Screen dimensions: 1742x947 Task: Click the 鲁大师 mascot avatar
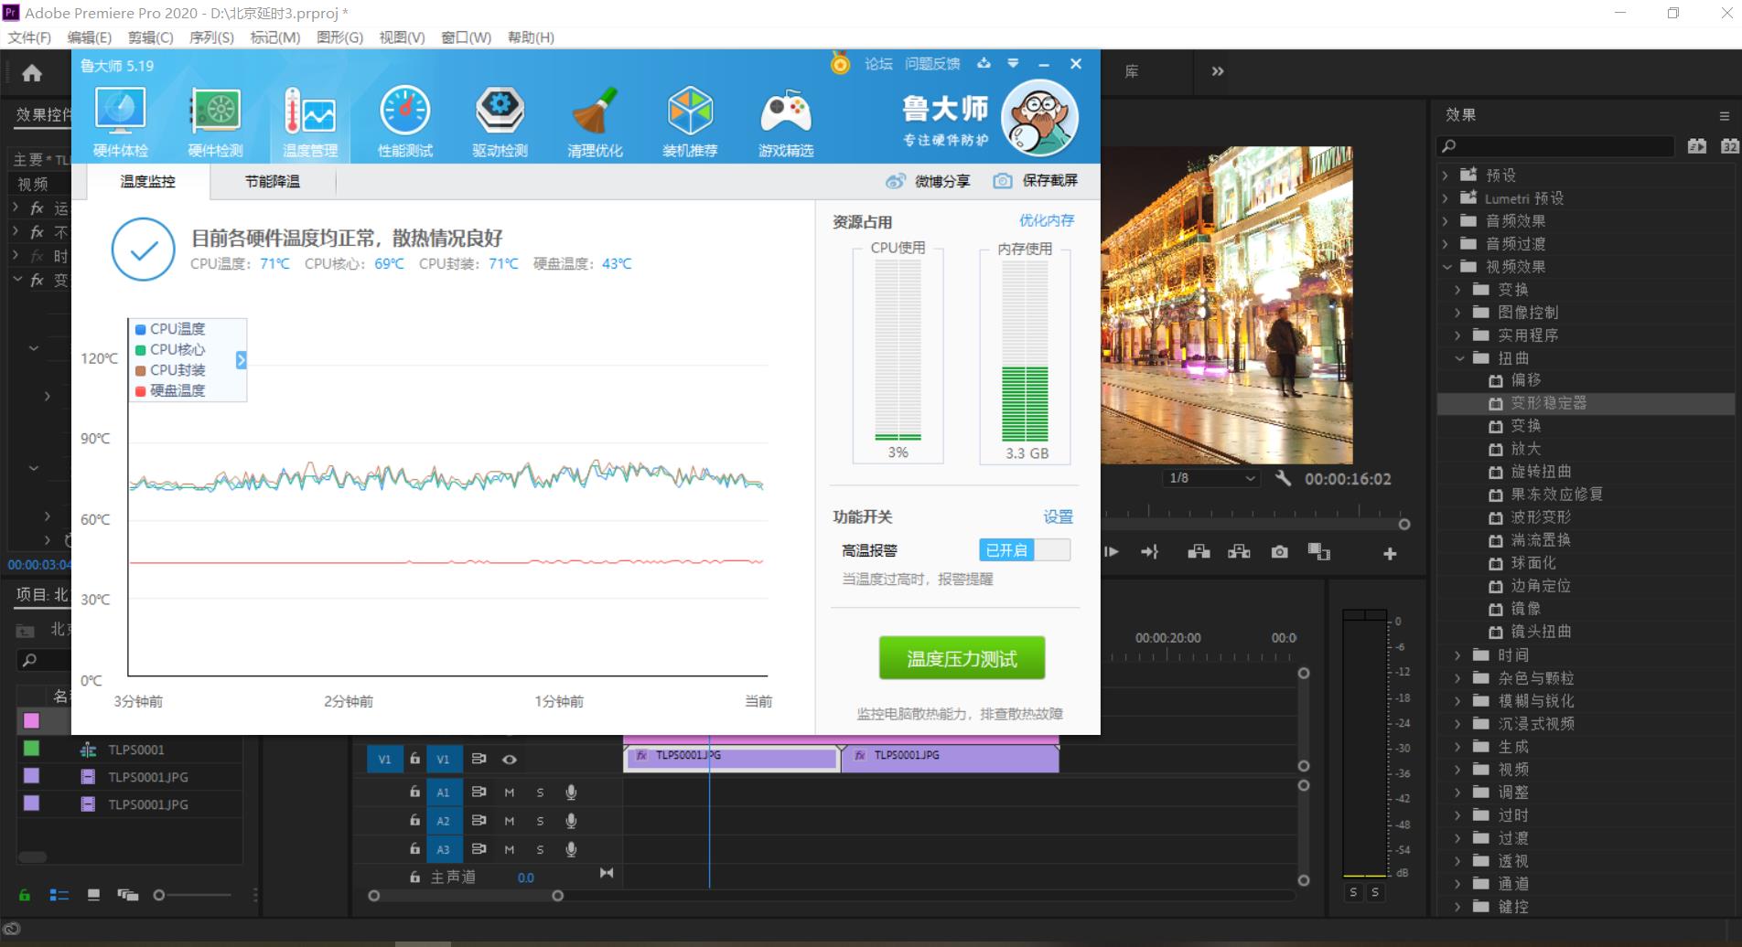[1040, 118]
